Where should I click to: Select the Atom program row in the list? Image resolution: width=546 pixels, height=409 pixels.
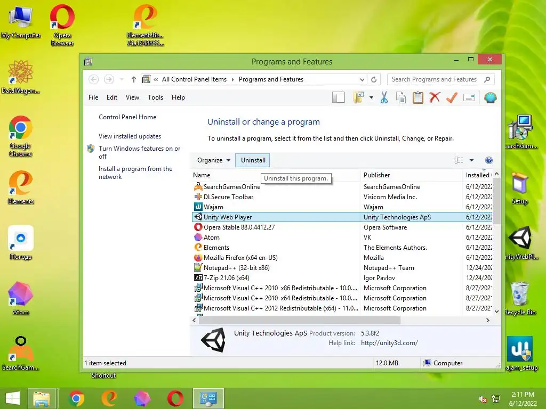[342, 237]
